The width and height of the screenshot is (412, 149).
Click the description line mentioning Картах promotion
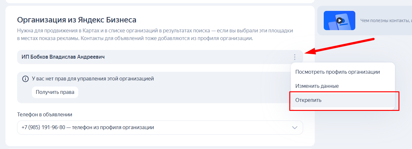click(x=155, y=31)
